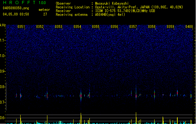Click the tallest yellow intensity spike near 0357
Image resolution: width=196 pixels, height=124 pixels.
[x=136, y=118]
